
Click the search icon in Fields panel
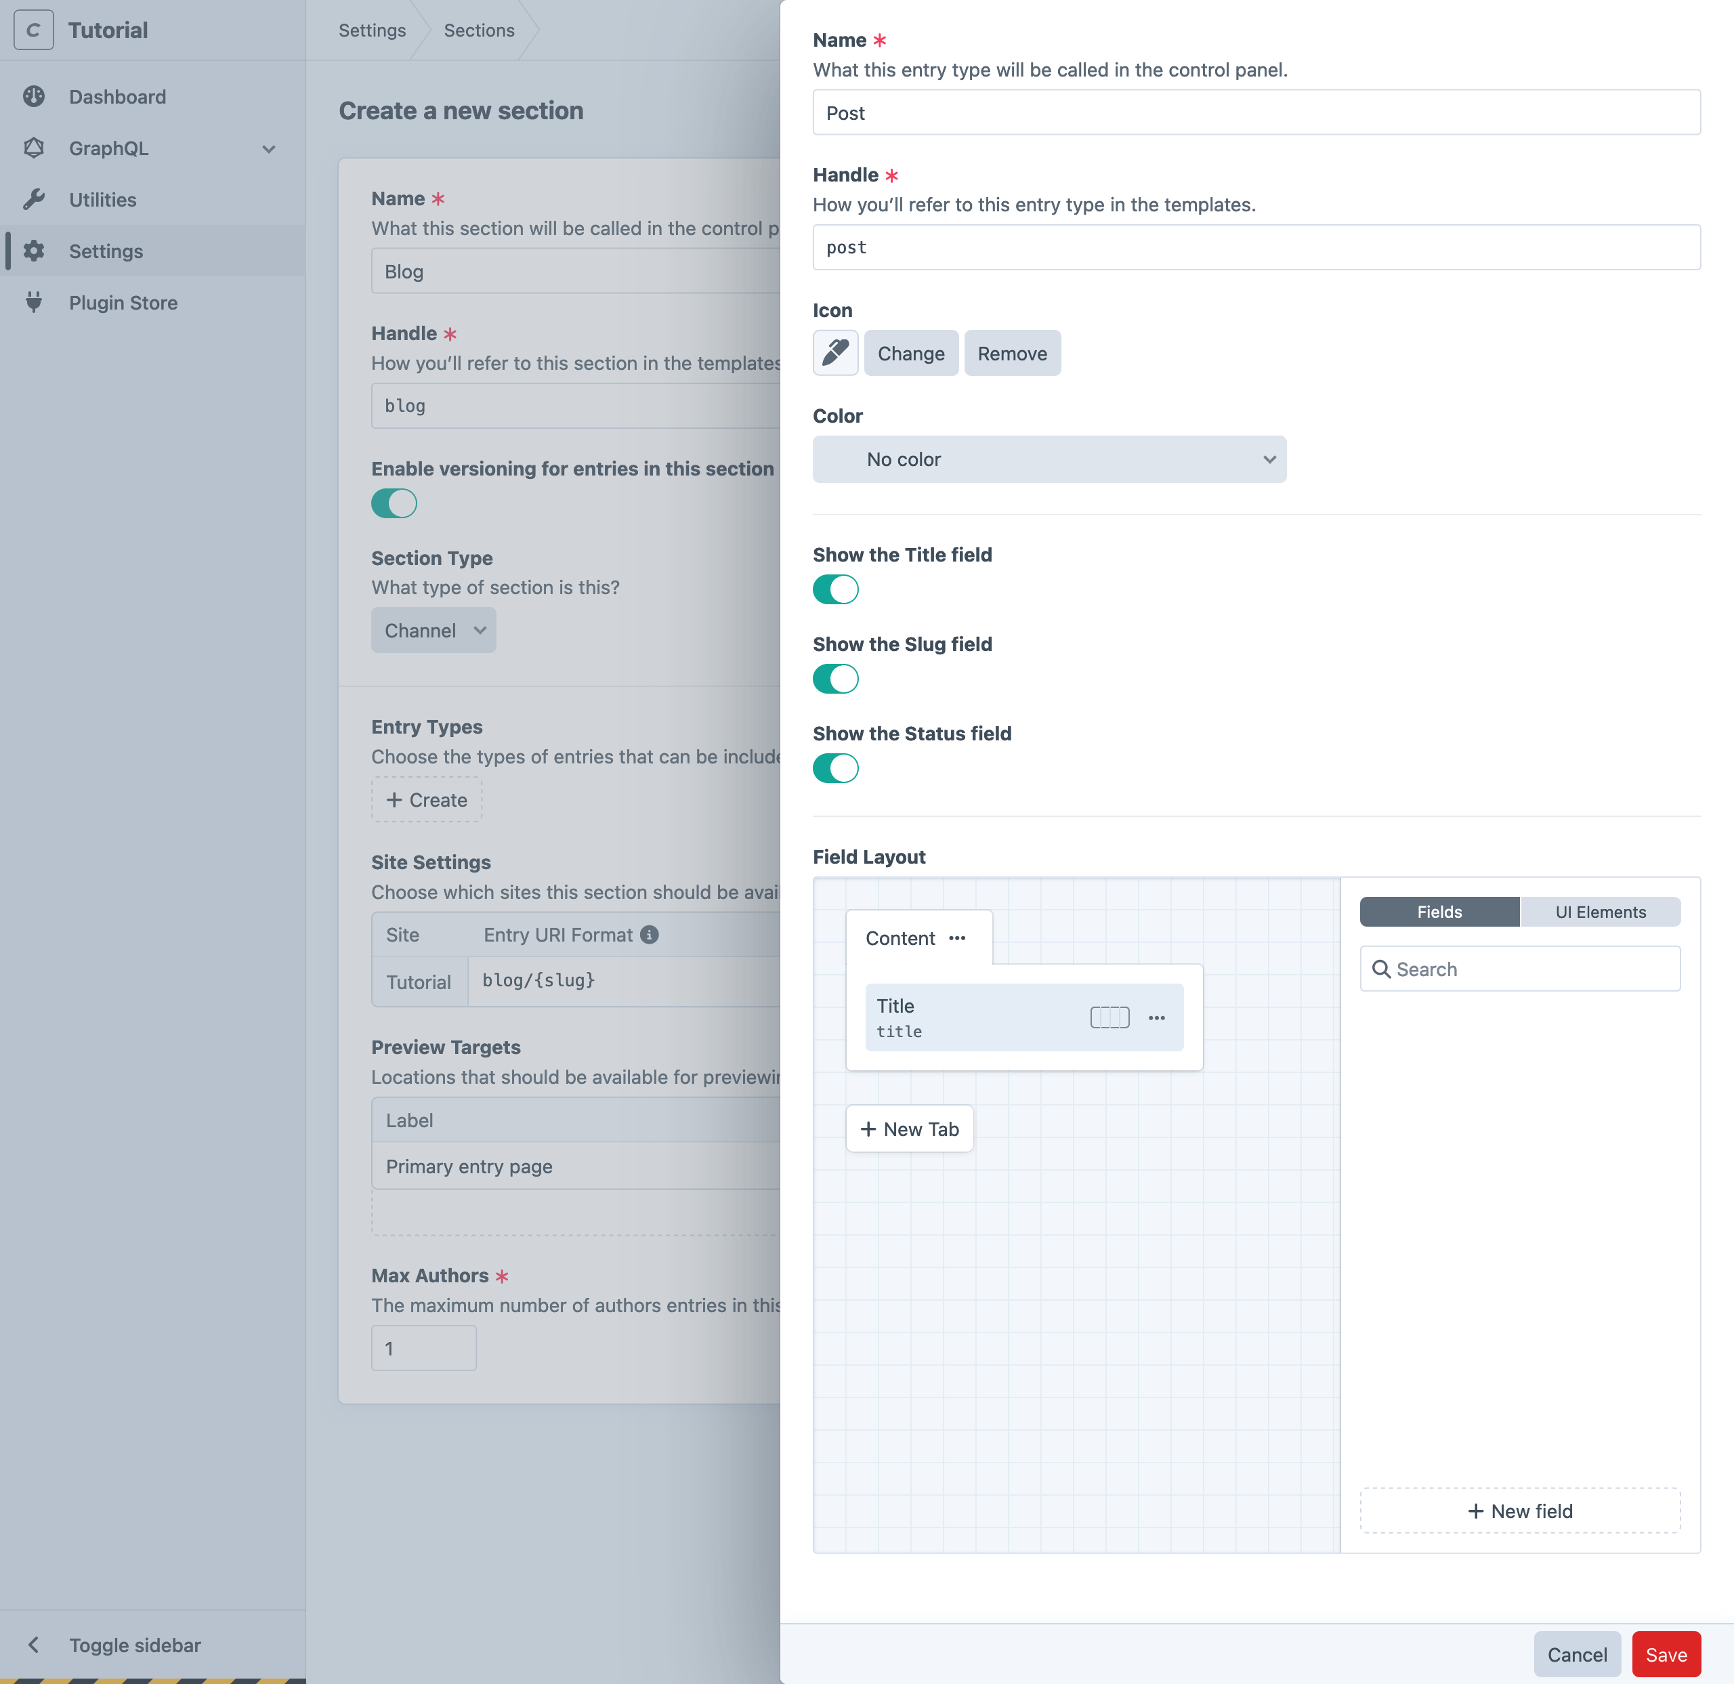tap(1380, 967)
